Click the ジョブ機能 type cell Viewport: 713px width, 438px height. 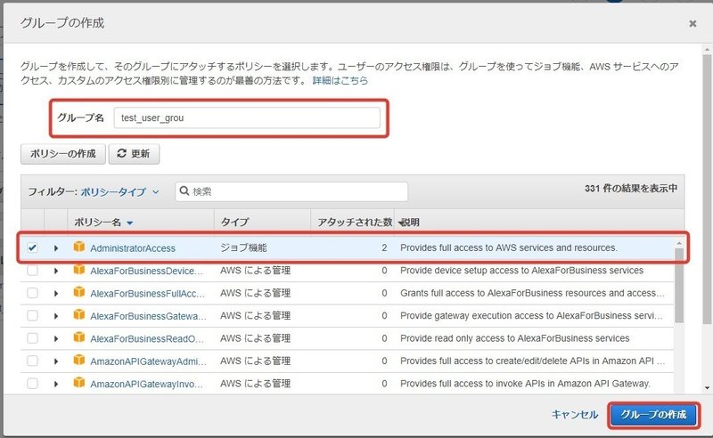pos(243,247)
